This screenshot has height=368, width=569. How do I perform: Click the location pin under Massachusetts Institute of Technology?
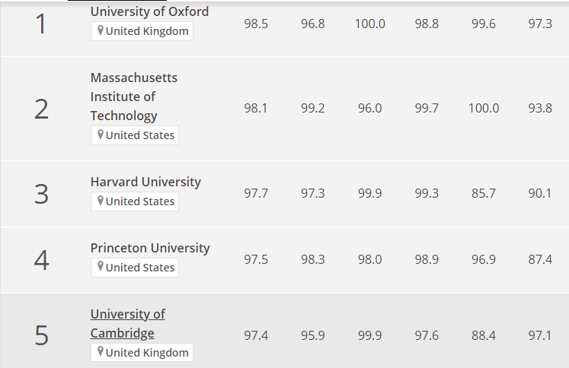pyautogui.click(x=101, y=135)
